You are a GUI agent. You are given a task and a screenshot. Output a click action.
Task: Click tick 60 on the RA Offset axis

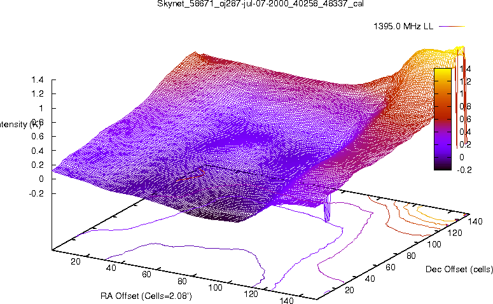point(146,275)
